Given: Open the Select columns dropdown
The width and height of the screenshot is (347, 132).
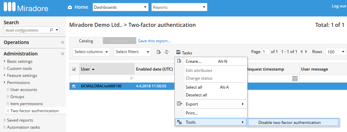Looking at the screenshot, I should coord(91,52).
